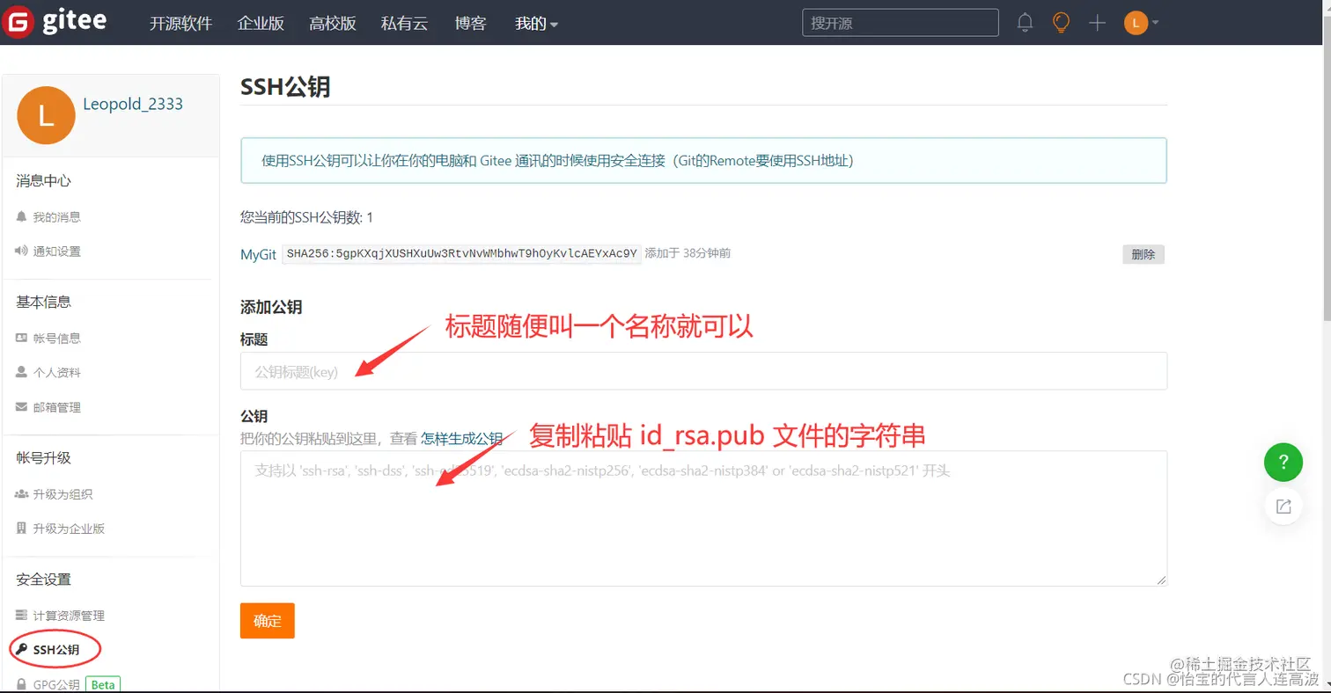The height and width of the screenshot is (693, 1331).
Task: Click the server icon beside 计算资源管理
Action: pyautogui.click(x=22, y=616)
